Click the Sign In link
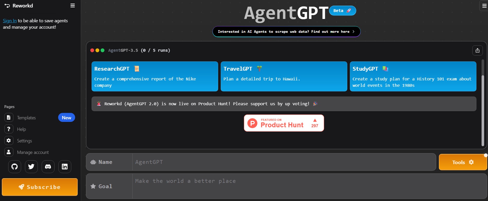The width and height of the screenshot is (488, 201). coord(10,21)
